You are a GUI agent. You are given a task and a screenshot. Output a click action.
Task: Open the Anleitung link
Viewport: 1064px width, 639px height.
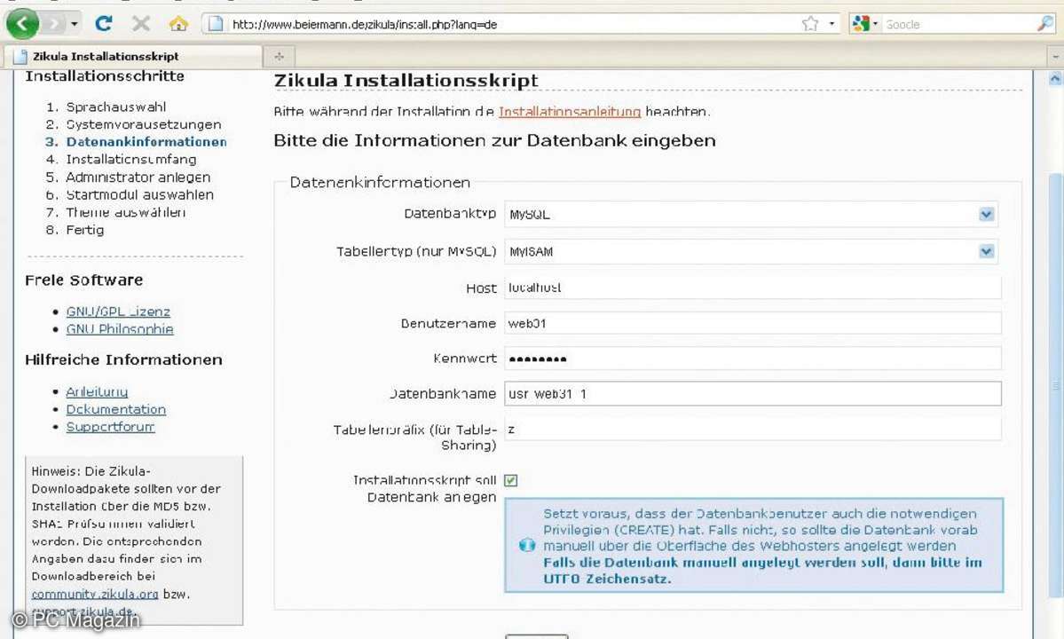click(x=97, y=391)
